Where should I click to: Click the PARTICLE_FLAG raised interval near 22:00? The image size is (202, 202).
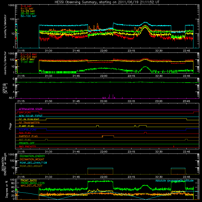(108, 136)
